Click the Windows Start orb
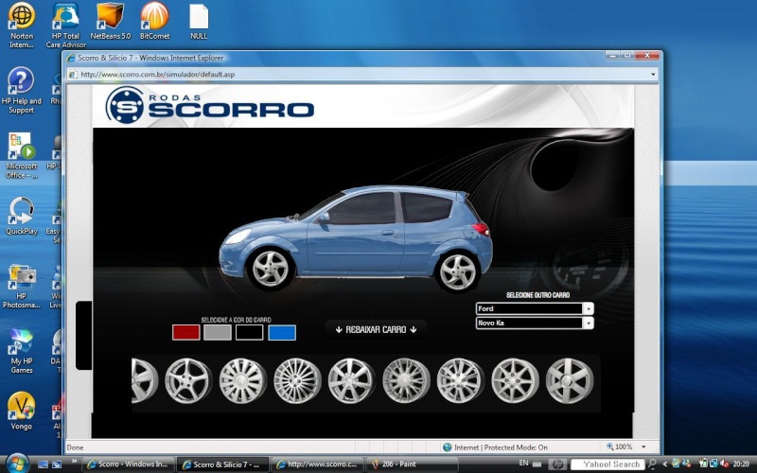757x473 pixels. point(17,464)
